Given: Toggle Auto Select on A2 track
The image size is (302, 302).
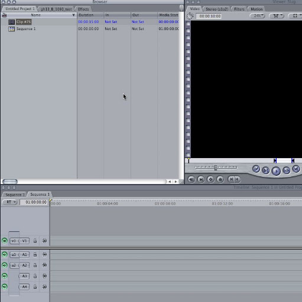Looking at the screenshot, I should (x=44, y=265).
